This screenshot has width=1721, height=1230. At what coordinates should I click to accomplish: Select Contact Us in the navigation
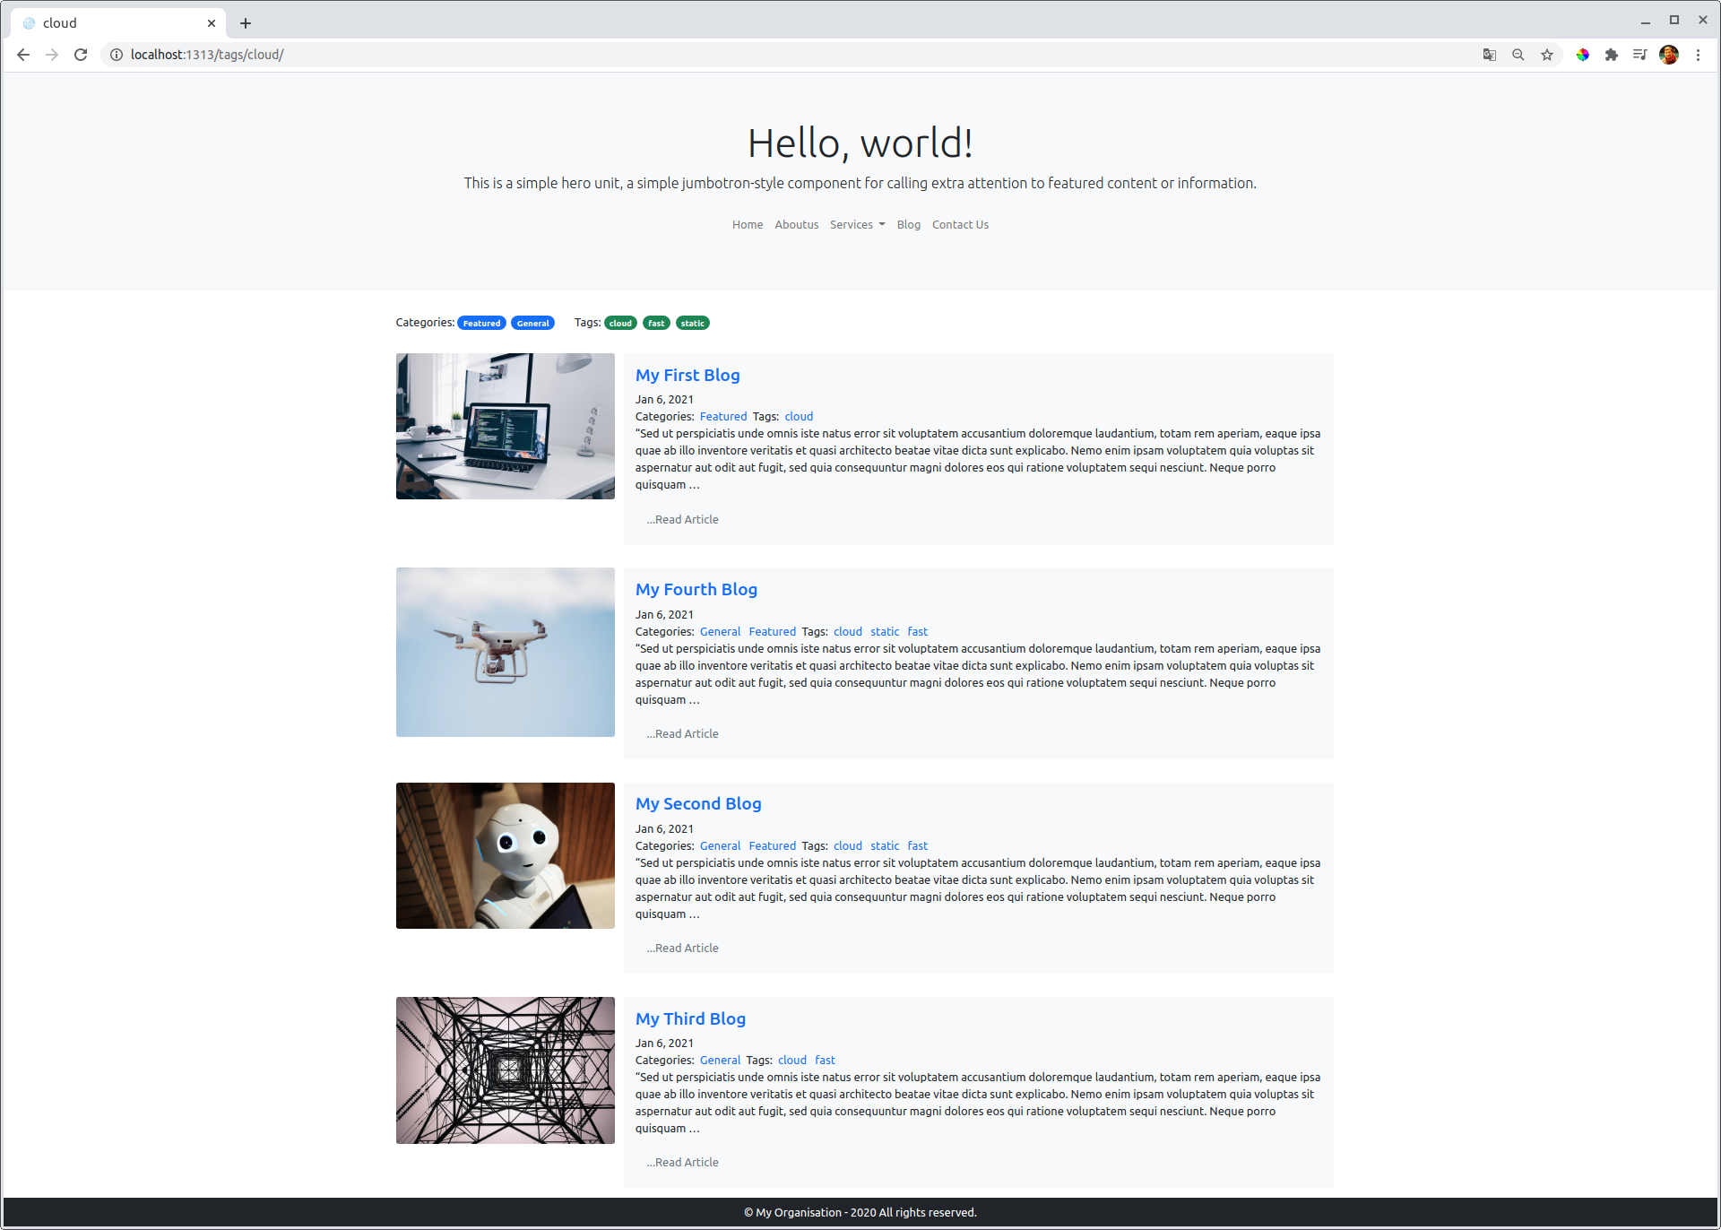coord(960,224)
